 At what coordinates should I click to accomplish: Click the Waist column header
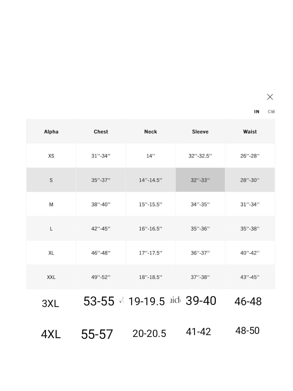[250, 132]
